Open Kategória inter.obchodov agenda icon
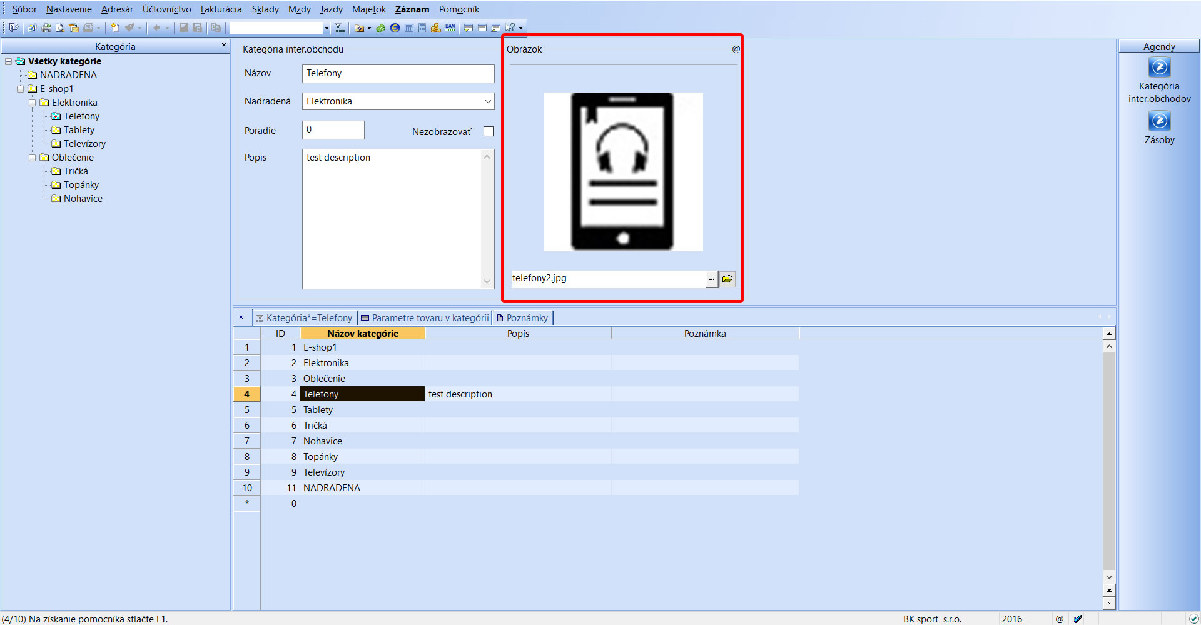This screenshot has width=1201, height=625. (1159, 67)
